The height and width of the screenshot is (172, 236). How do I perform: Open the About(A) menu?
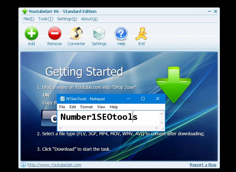coord(89,19)
